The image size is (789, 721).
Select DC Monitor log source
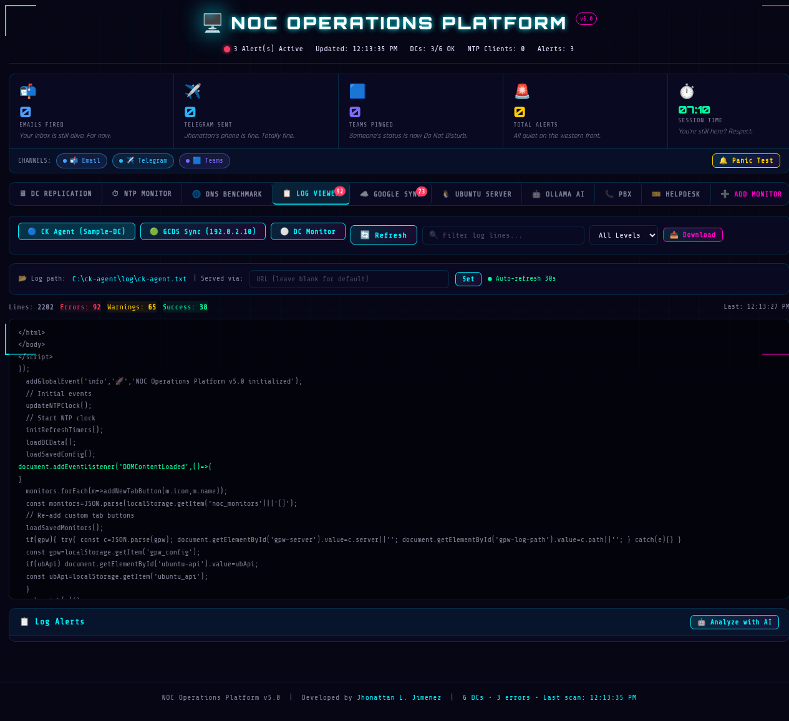[308, 231]
